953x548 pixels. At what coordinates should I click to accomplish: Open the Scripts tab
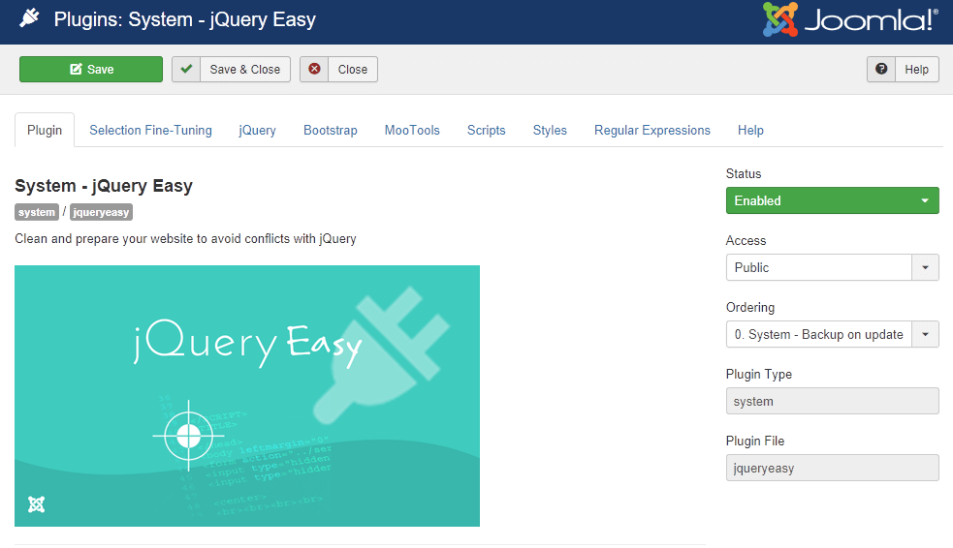pyautogui.click(x=487, y=130)
